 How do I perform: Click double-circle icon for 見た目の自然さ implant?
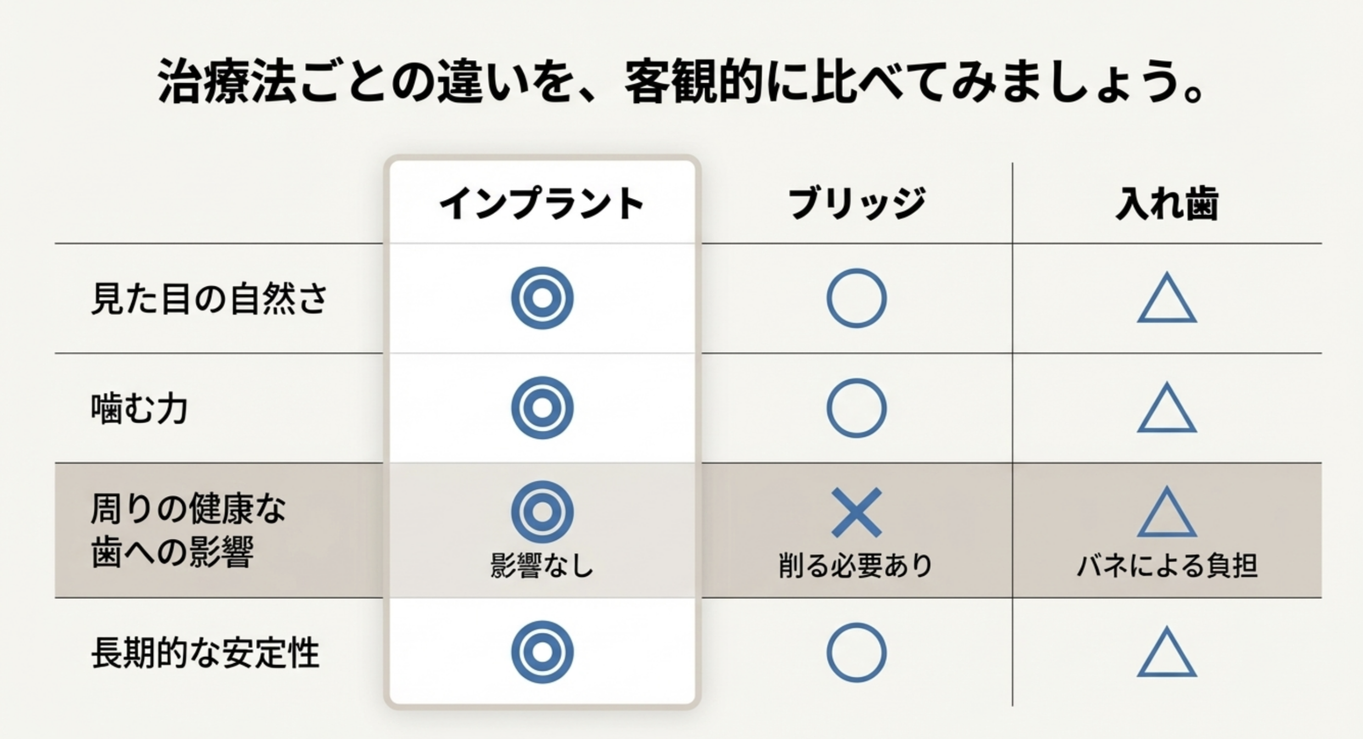click(x=542, y=298)
